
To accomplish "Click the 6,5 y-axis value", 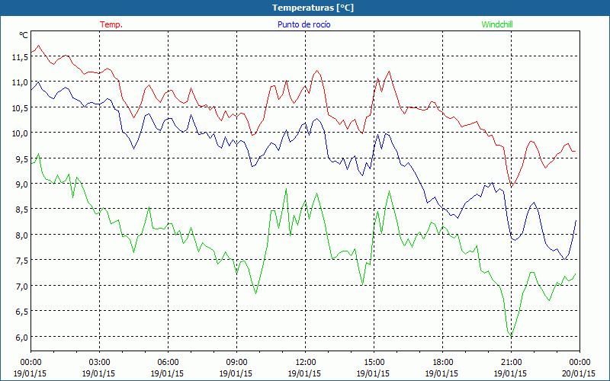I will tap(22, 312).
